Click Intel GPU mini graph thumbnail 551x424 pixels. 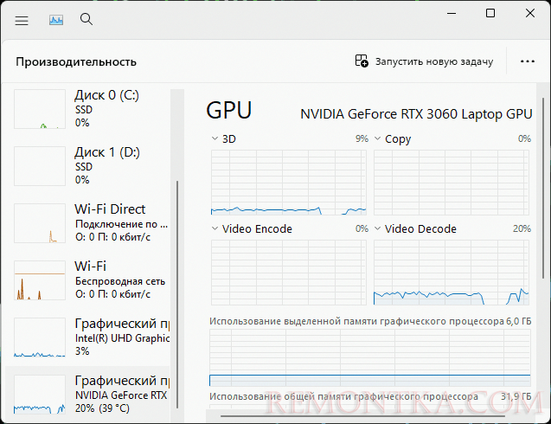click(40, 337)
